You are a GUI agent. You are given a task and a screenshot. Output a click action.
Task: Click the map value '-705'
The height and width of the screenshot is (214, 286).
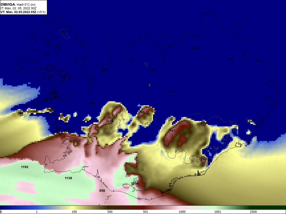pos(46,54)
